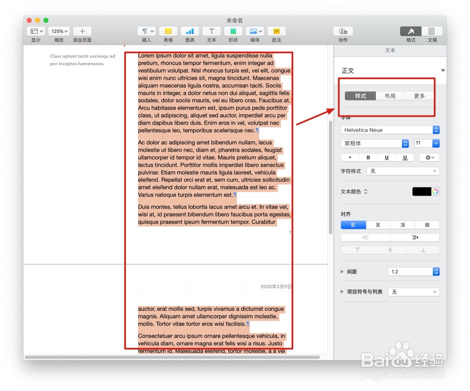Open advanced text options gear menu
Viewport: 470px width, 391px height.
430,158
